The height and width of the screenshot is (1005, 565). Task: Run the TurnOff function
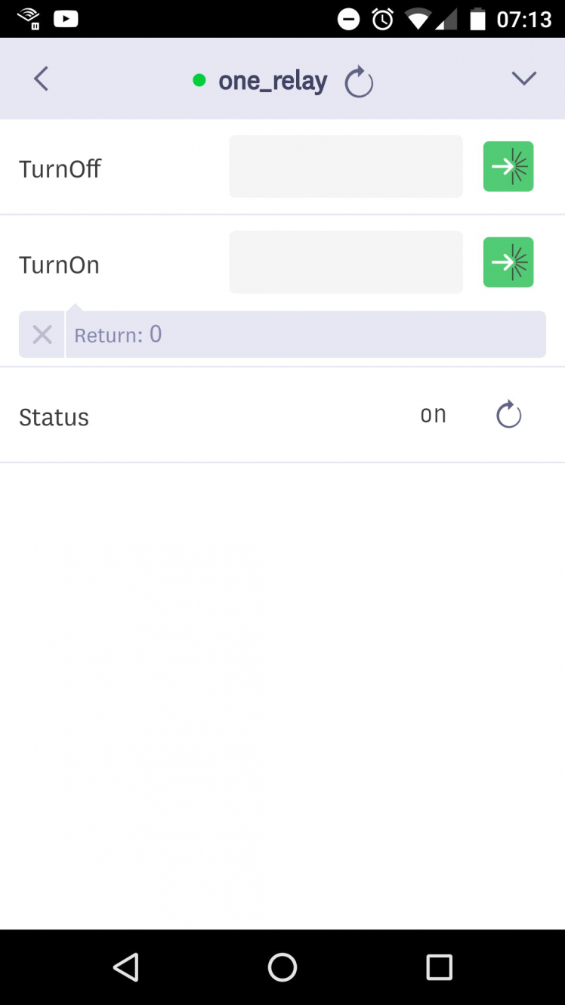coord(508,166)
